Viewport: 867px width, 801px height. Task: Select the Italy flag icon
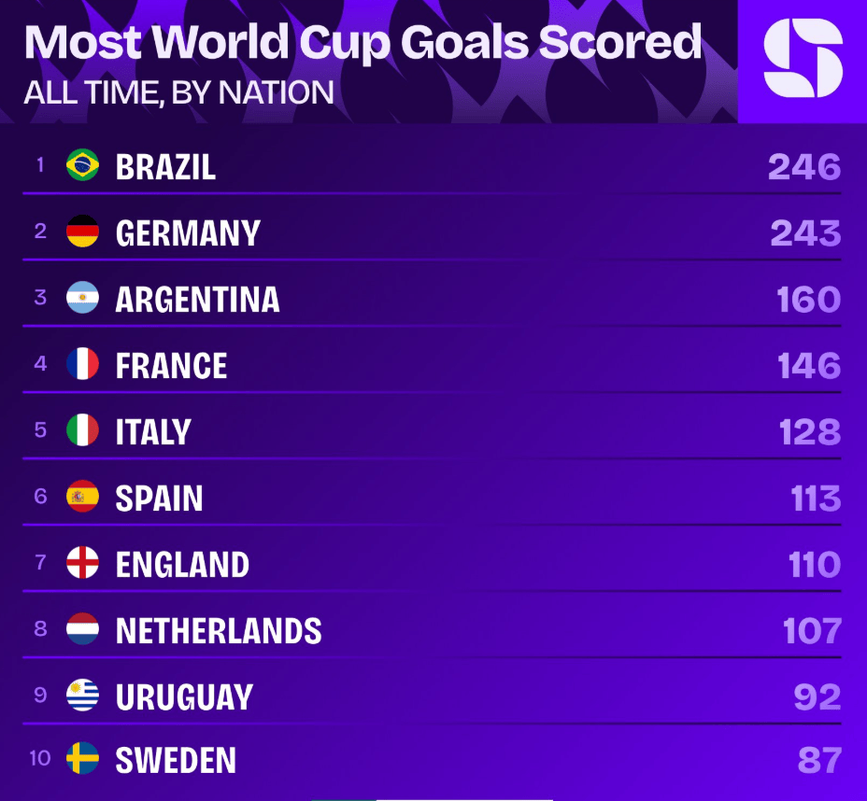tap(82, 429)
